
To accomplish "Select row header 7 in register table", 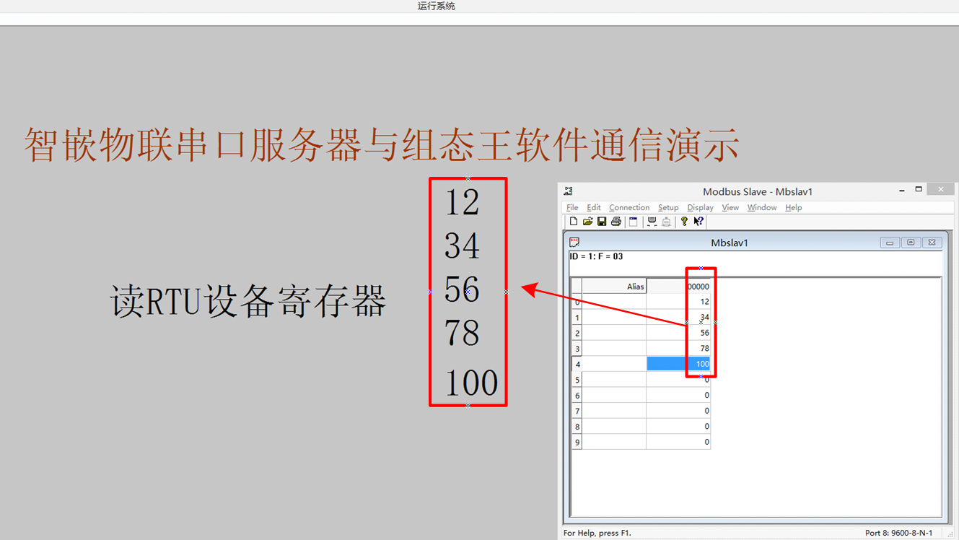I will pyautogui.click(x=577, y=411).
